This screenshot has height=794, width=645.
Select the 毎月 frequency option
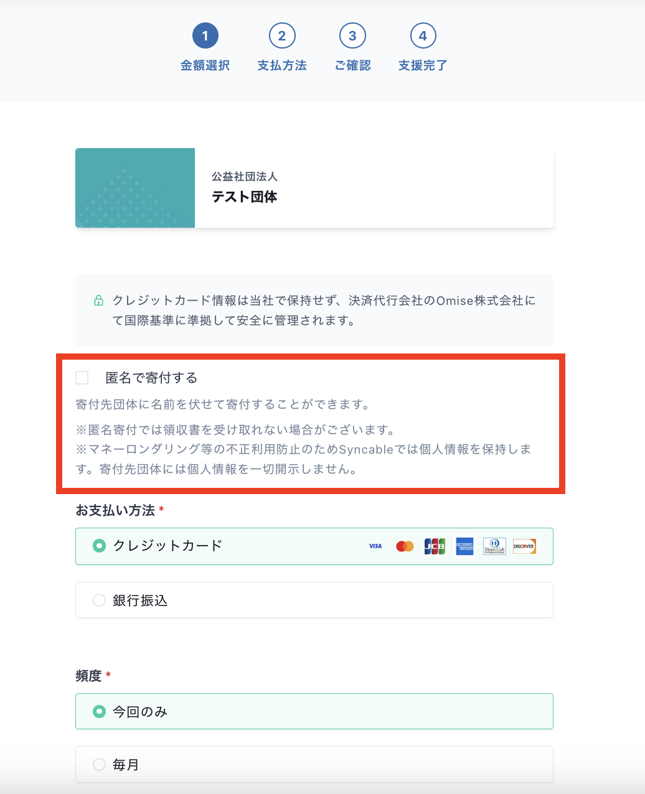click(x=98, y=764)
